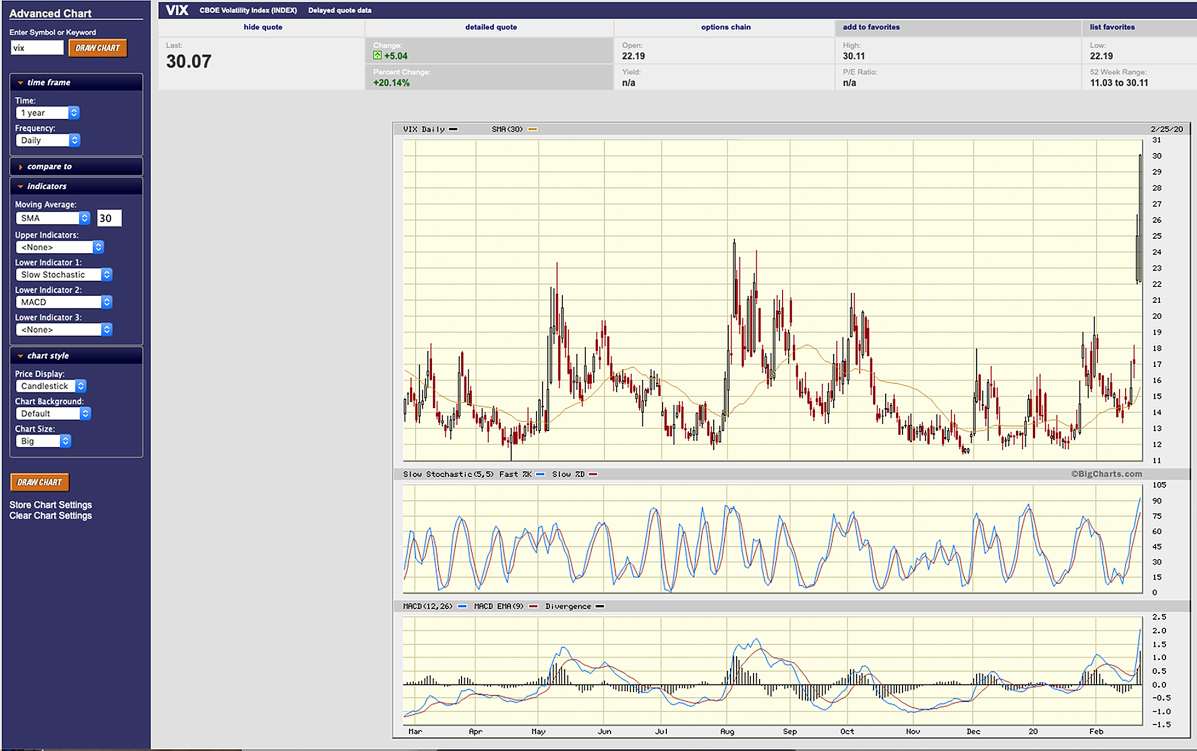Viewport: 1197px width, 751px height.
Task: Click the Feb label on the time axis
Action: [x=1096, y=731]
